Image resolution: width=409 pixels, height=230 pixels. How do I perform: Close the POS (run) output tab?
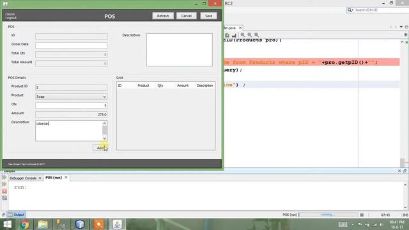point(66,178)
